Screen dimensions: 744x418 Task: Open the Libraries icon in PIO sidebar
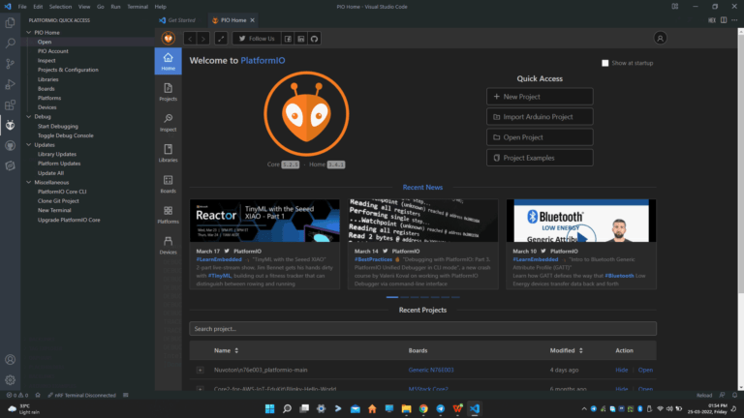point(168,153)
